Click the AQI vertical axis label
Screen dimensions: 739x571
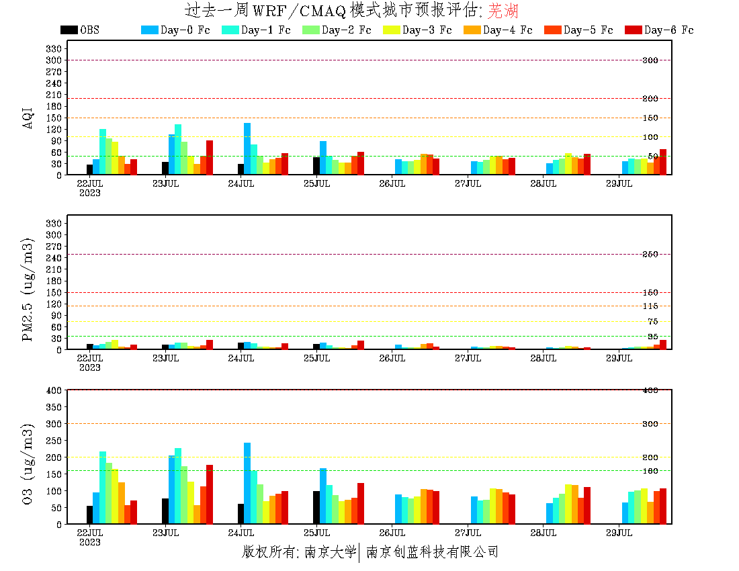pyautogui.click(x=28, y=117)
